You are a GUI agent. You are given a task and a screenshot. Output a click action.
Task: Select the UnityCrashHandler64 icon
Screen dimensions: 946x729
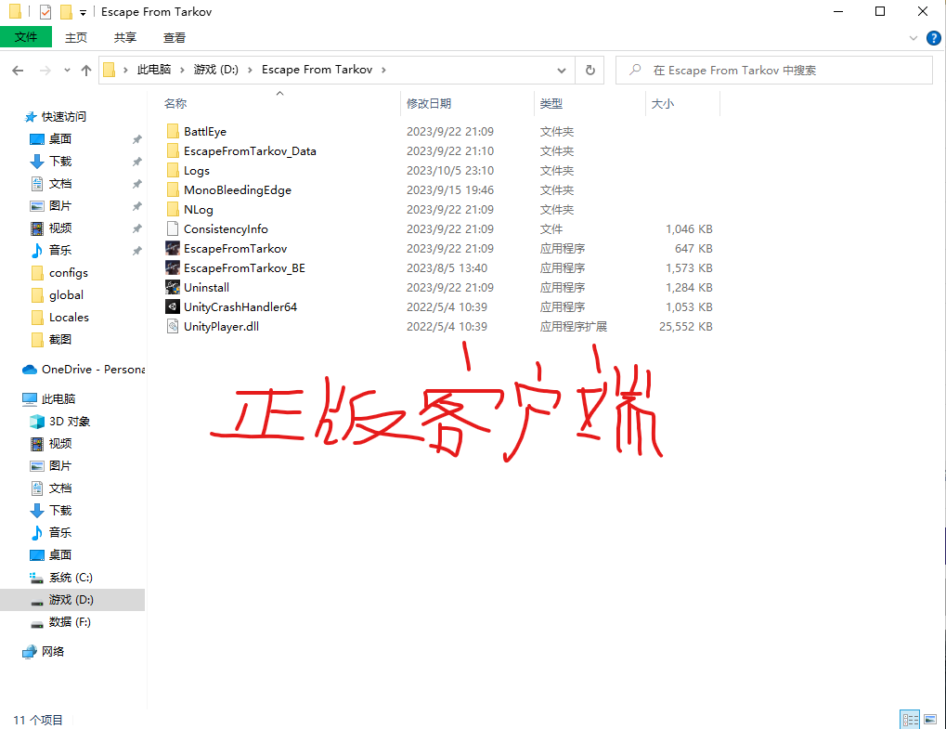[x=173, y=306]
